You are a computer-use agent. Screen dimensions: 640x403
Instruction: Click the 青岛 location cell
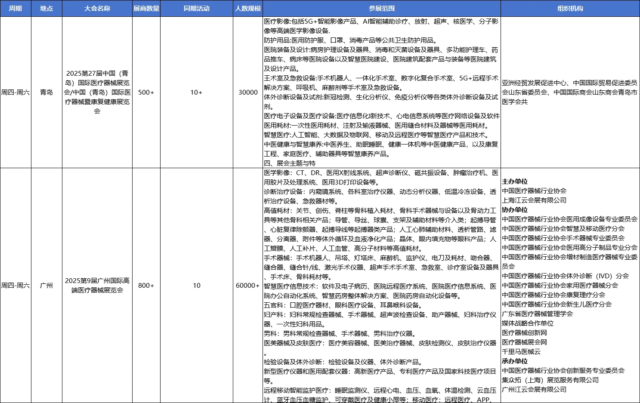coord(46,92)
